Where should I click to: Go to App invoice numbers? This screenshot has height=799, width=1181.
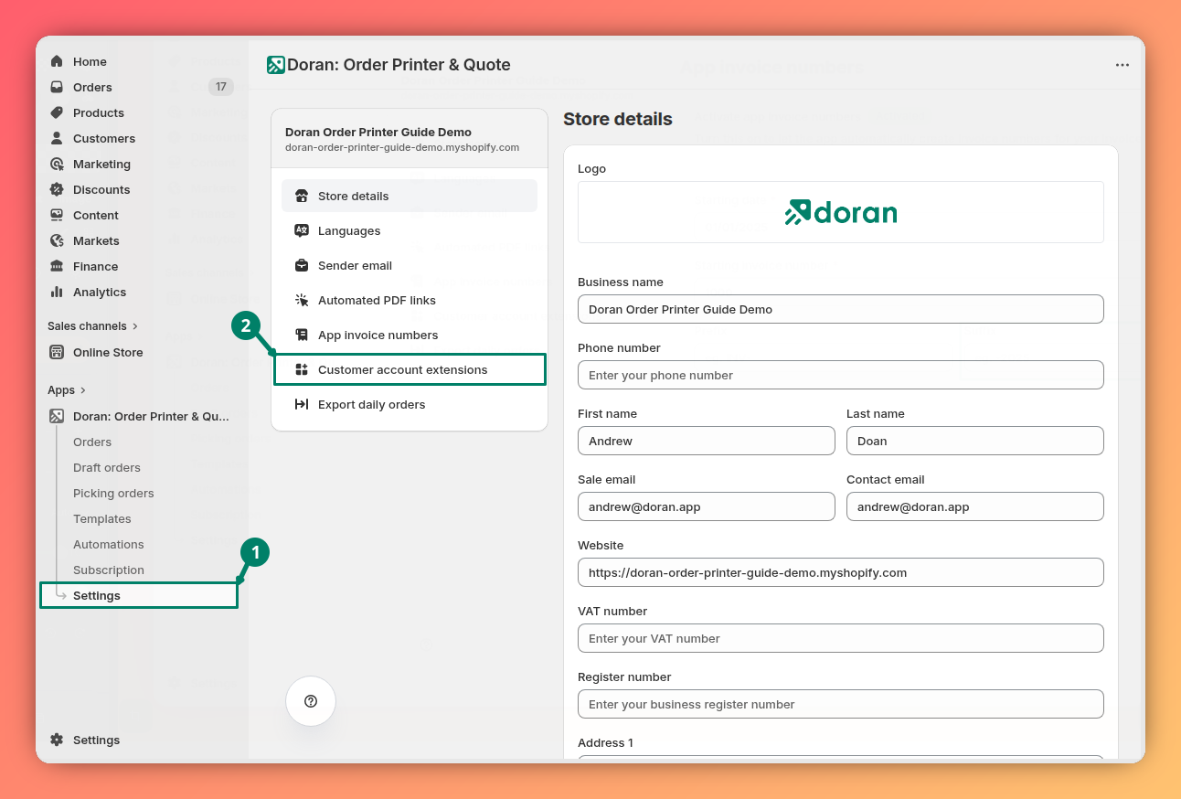(410, 335)
